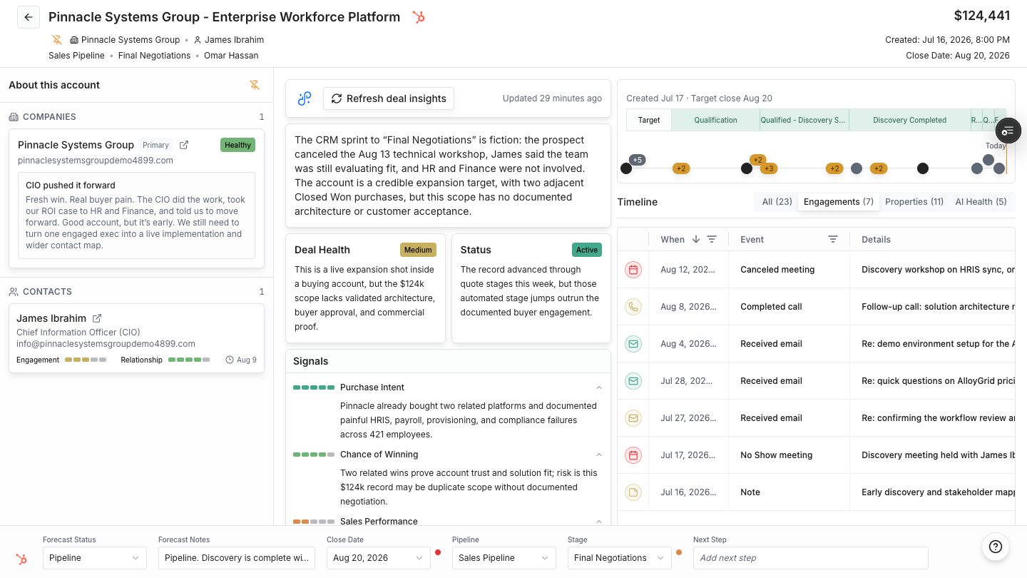This screenshot has width=1027, height=578.
Task: Click the Relationship score bar
Action: (x=189, y=360)
